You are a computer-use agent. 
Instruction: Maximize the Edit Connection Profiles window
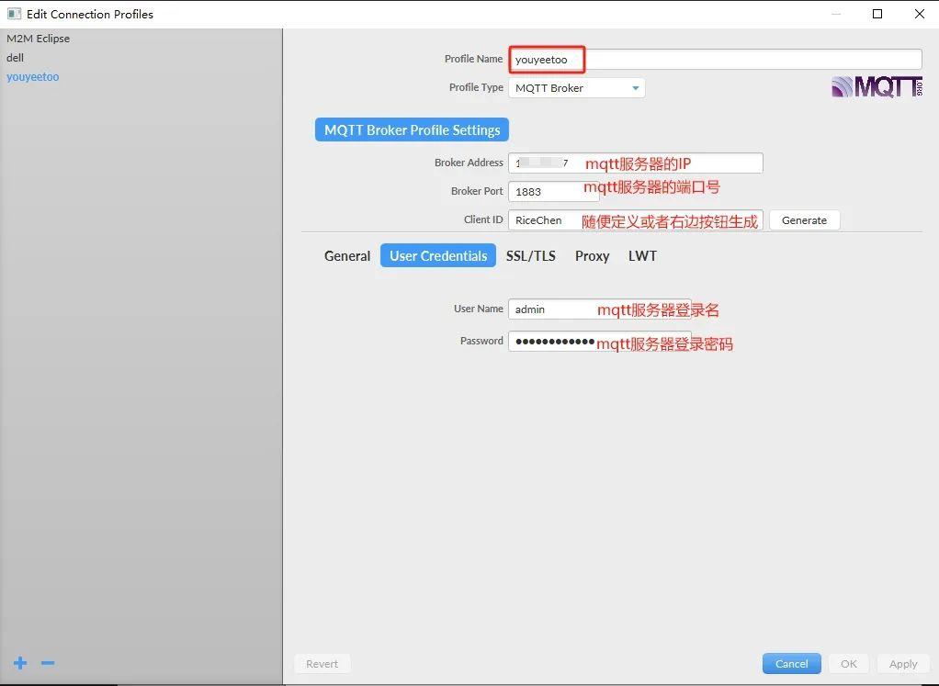click(x=877, y=14)
